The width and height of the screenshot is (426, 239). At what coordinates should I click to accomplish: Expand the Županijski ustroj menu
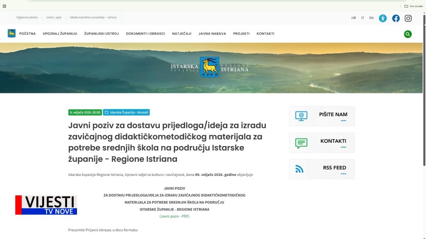pyautogui.click(x=102, y=34)
